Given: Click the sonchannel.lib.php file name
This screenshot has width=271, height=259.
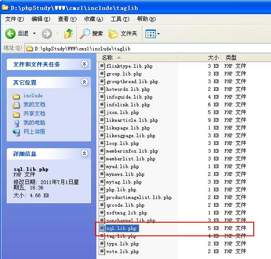Looking at the screenshot, I should (130, 220).
